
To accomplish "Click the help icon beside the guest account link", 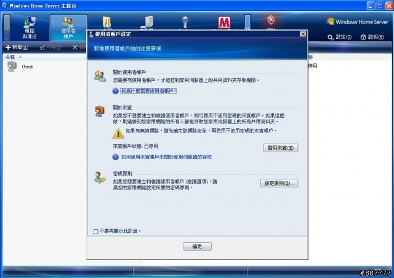I will 115,157.
